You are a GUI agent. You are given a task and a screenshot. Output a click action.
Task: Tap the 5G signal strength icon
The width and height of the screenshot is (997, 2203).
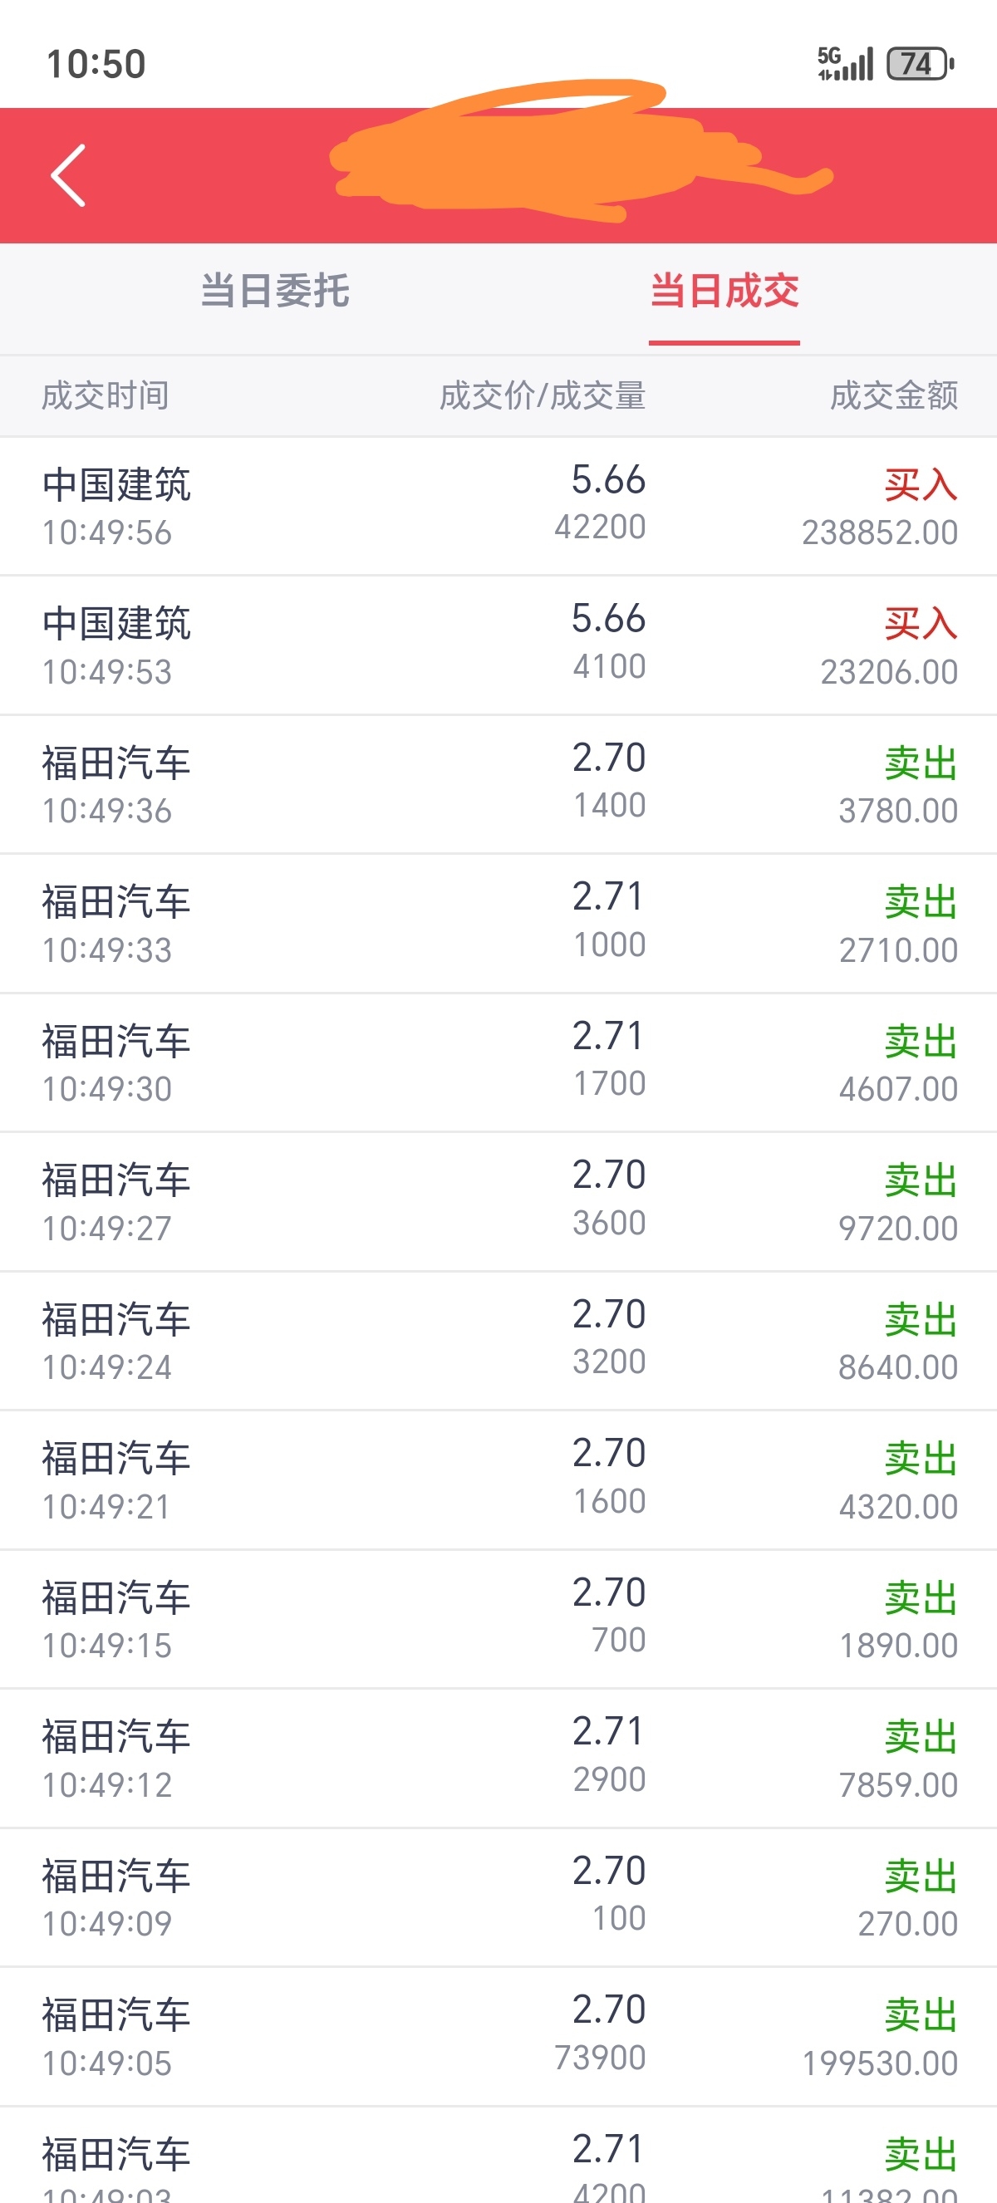pos(845,63)
